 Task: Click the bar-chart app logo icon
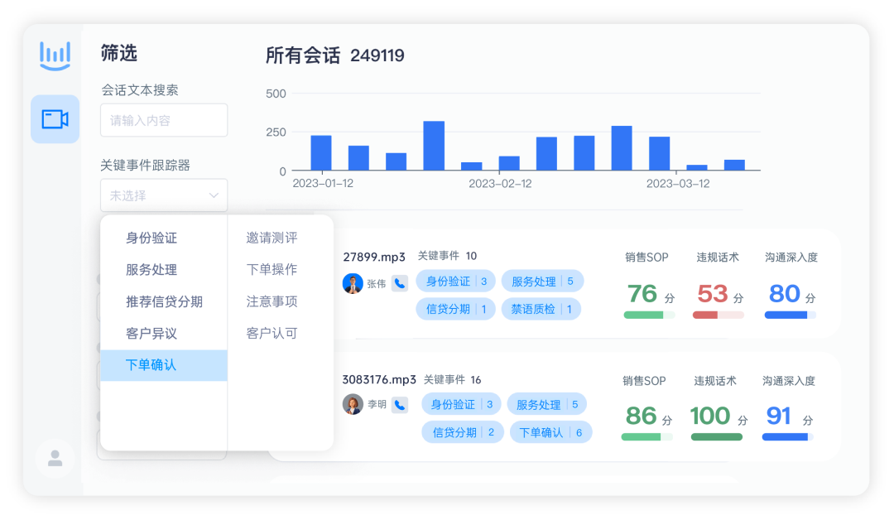tap(55, 55)
